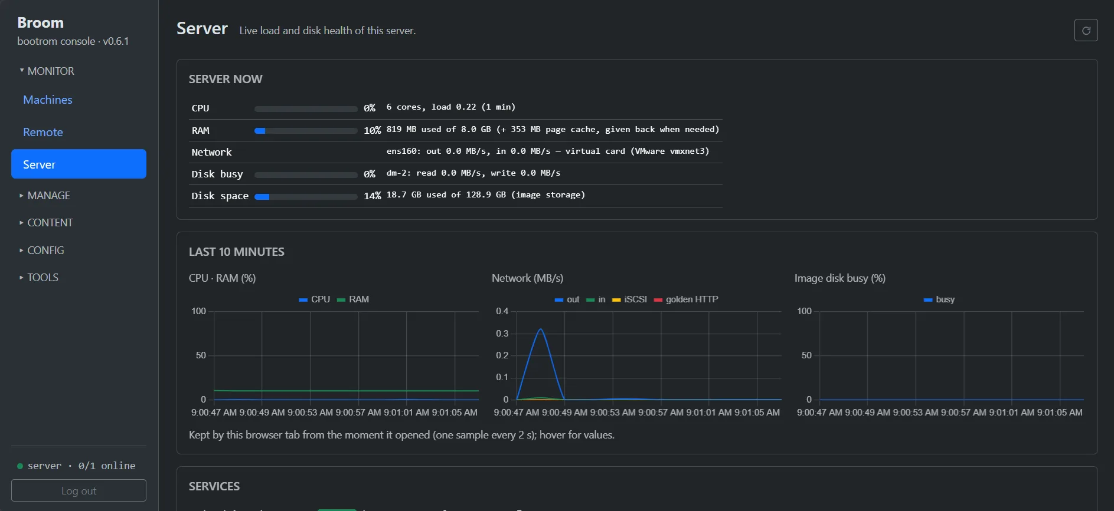Open the Remote page
This screenshot has height=511, width=1114.
[43, 132]
